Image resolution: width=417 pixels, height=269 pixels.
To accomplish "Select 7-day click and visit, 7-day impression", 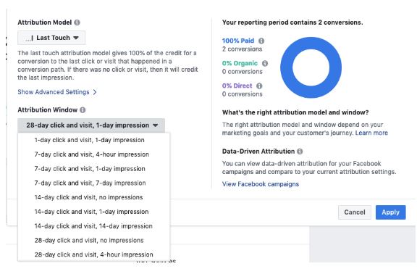I will pyautogui.click(x=93, y=183).
